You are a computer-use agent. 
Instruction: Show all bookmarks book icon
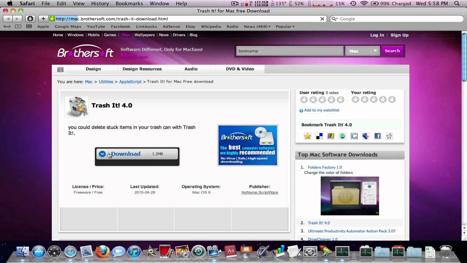point(18,26)
